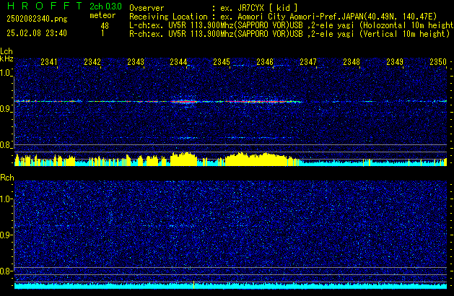Click the 2346 time marker
454x296 pixels.
click(x=265, y=62)
